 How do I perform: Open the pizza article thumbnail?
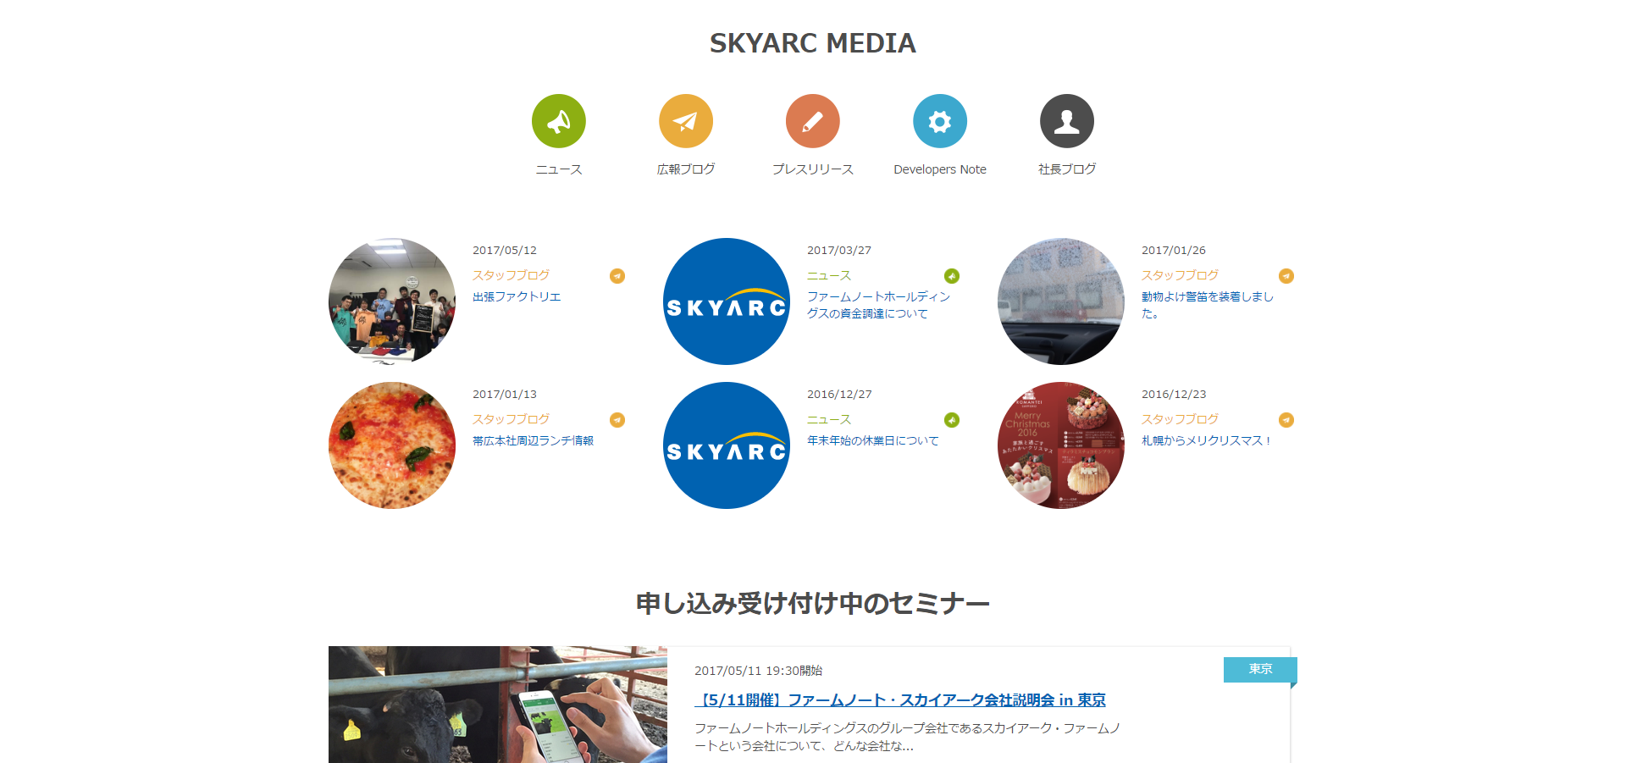pos(391,445)
